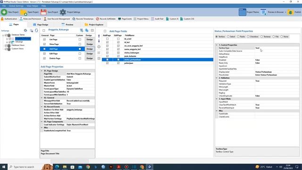Collapse the 2. Validation section
The image size is (302, 170).
point(217,78)
